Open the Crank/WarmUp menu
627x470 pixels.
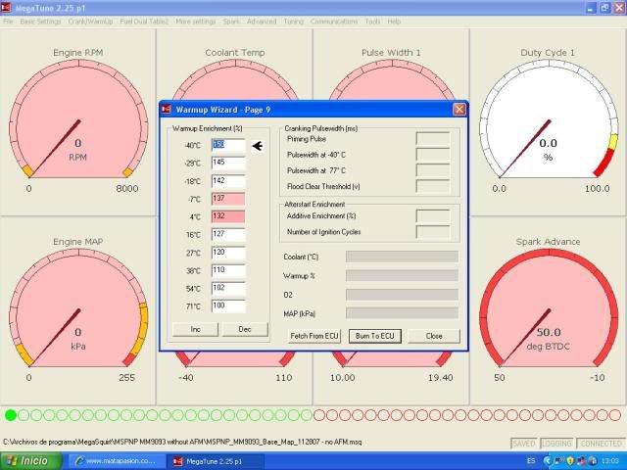pos(90,22)
